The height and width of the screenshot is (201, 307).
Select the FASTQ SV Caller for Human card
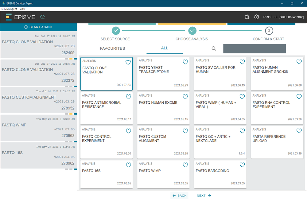tap(220, 74)
